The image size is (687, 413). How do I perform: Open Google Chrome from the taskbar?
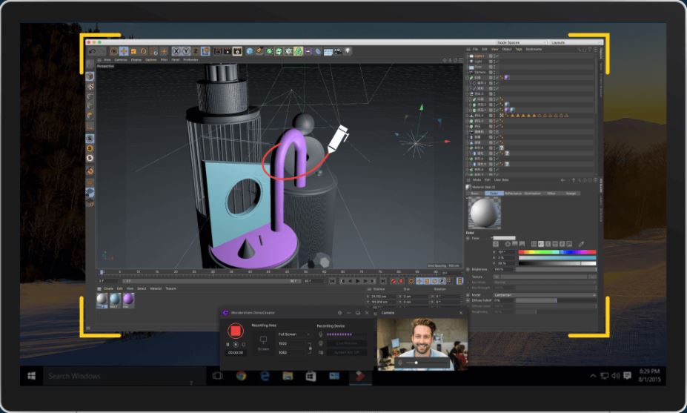point(241,376)
